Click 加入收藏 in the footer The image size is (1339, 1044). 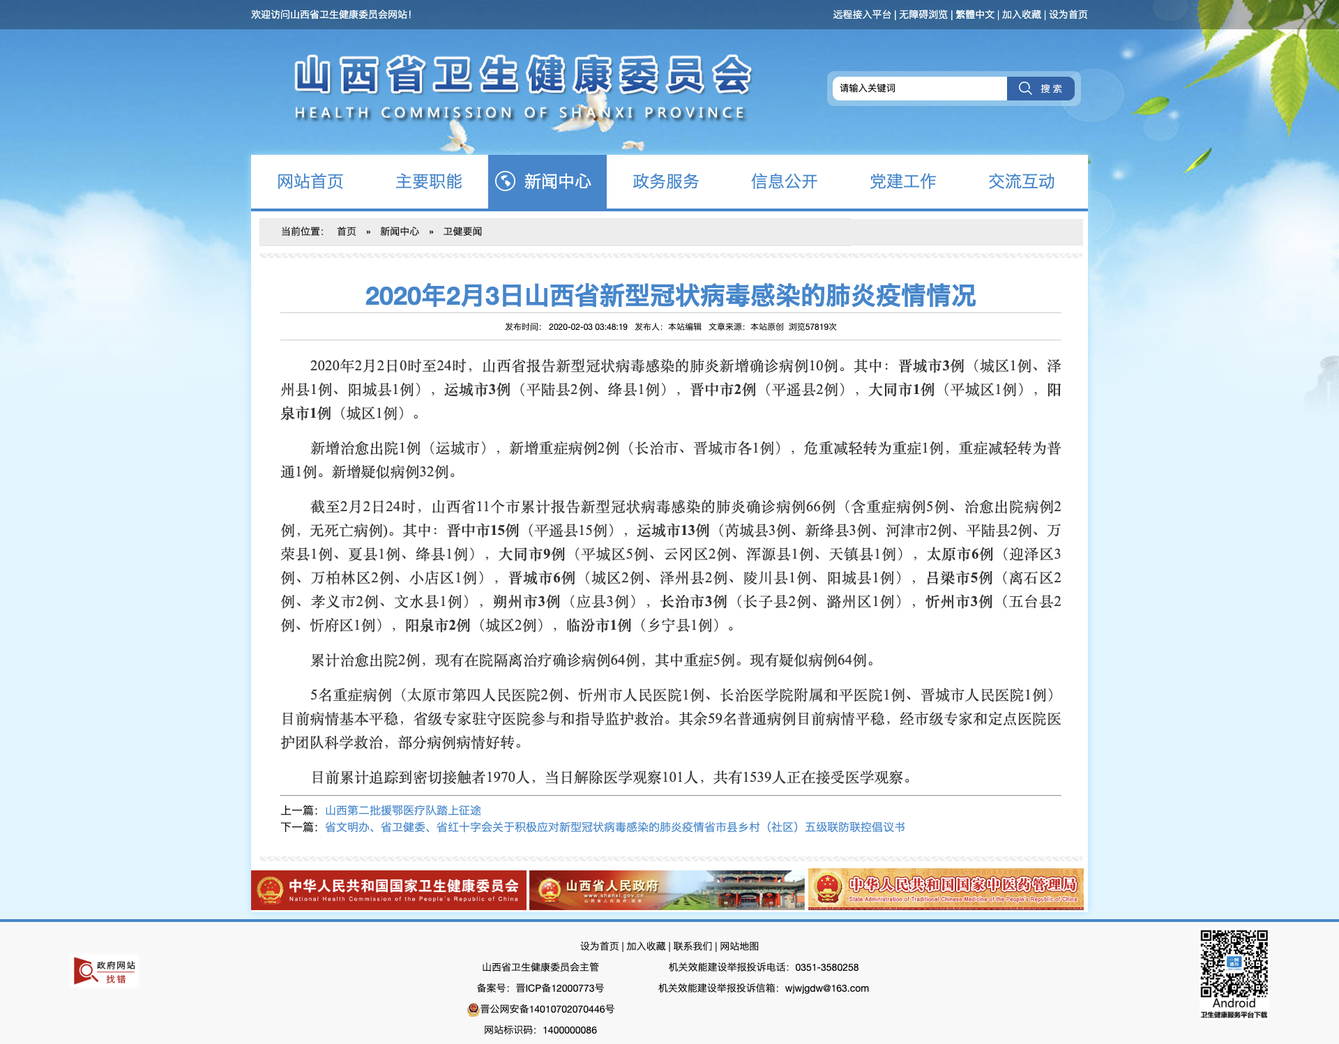(646, 946)
